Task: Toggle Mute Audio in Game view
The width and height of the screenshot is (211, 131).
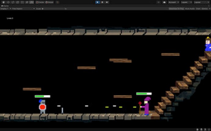Action: tap(190, 9)
